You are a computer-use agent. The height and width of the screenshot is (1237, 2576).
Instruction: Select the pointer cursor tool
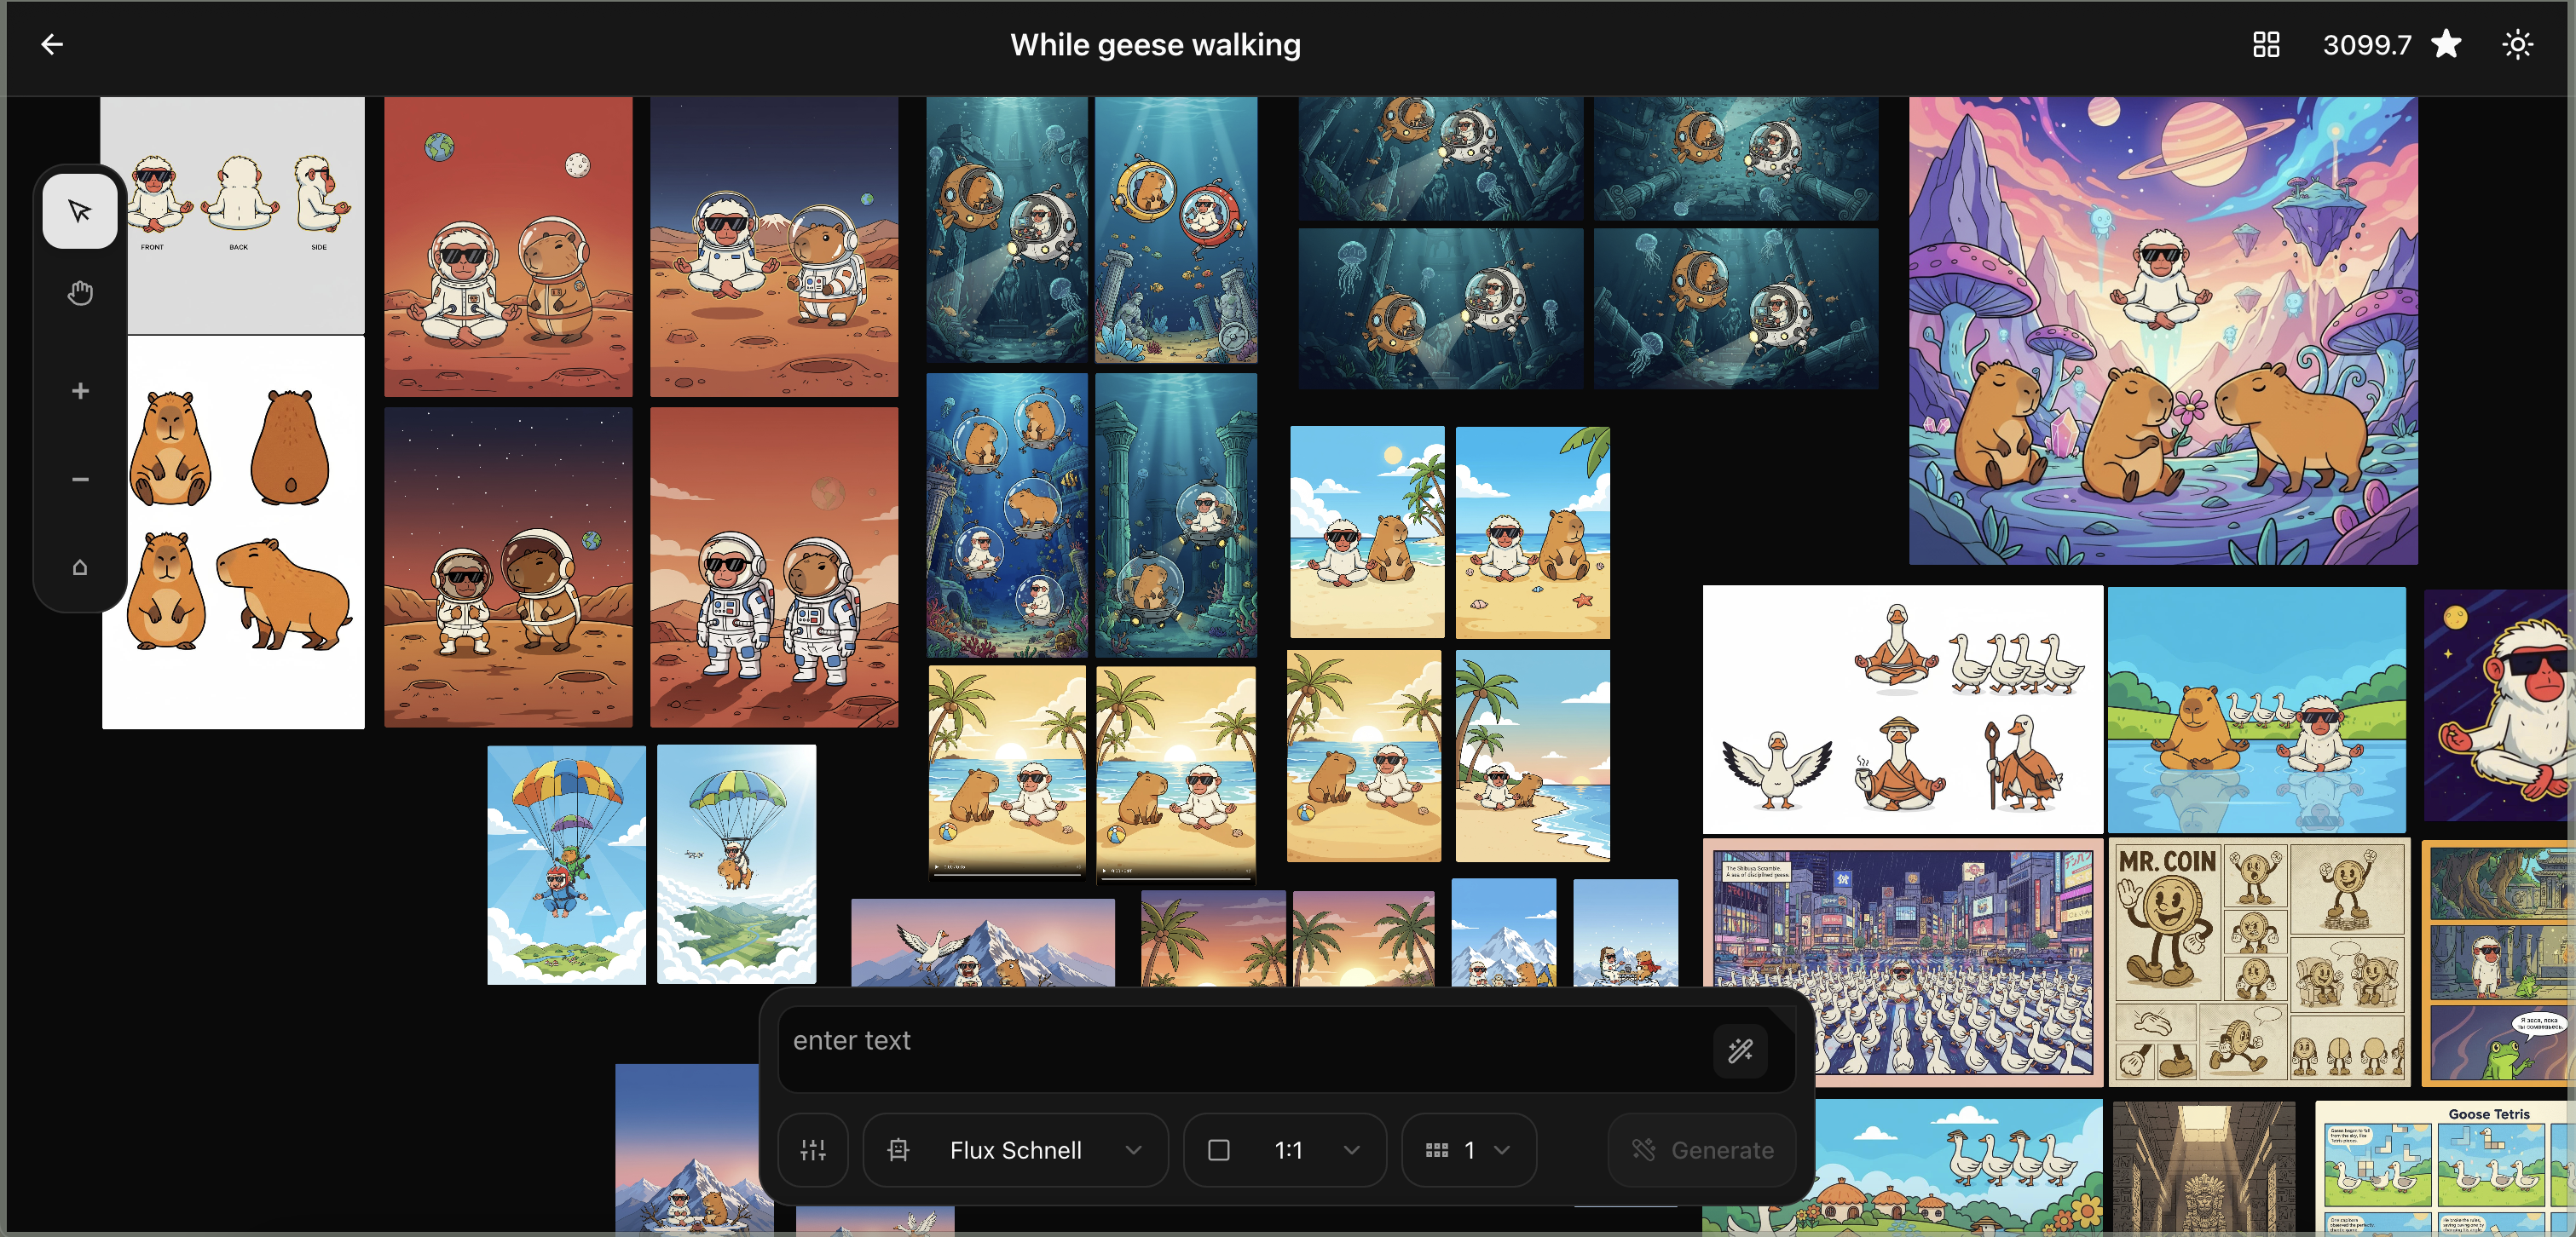click(80, 210)
